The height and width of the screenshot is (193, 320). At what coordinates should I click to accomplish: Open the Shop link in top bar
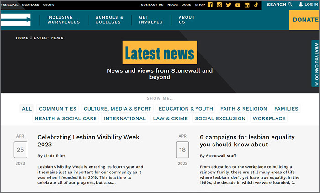tap(200, 5)
